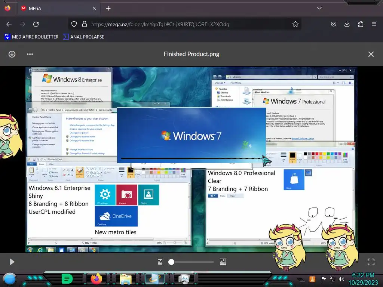Zoom in using the large image icon
This screenshot has height=287, width=383.
click(223, 262)
